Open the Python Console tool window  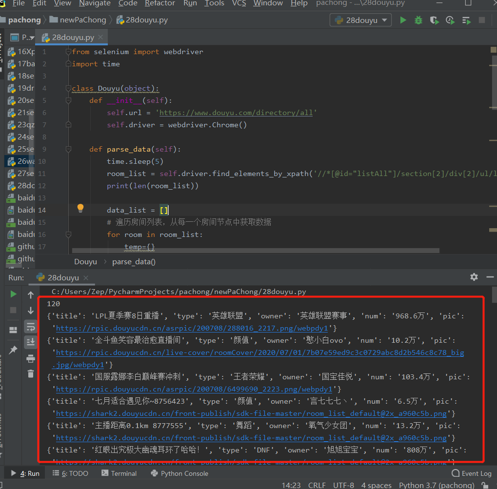pos(179,473)
